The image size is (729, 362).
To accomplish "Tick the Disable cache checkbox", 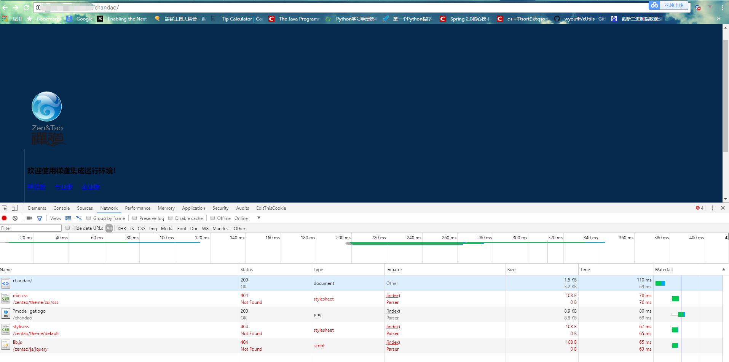I will 171,218.
